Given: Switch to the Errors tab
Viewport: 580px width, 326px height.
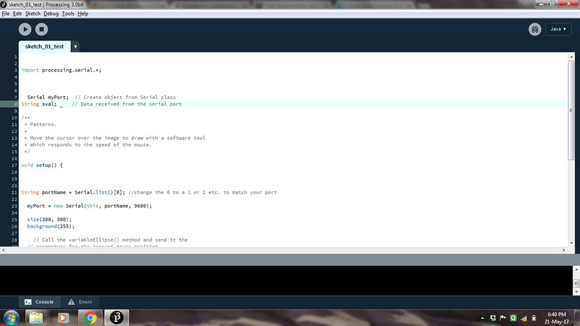Looking at the screenshot, I should tap(80, 302).
